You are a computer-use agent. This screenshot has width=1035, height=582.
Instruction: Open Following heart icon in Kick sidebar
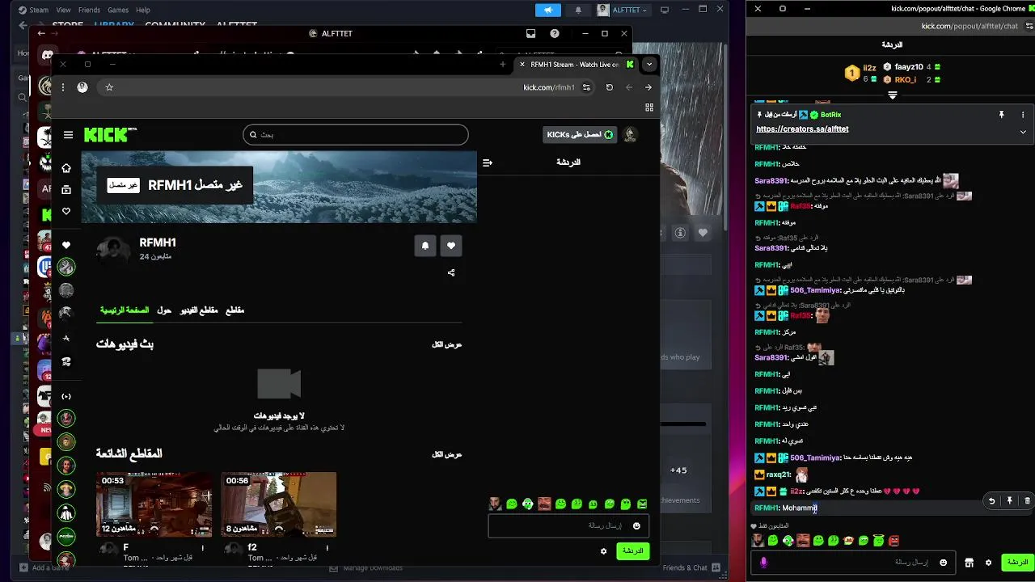pos(66,211)
